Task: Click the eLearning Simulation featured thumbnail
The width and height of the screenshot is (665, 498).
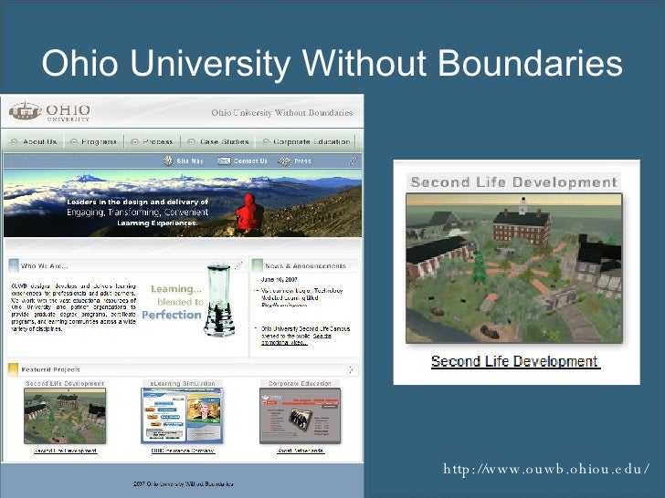Action: (182, 416)
